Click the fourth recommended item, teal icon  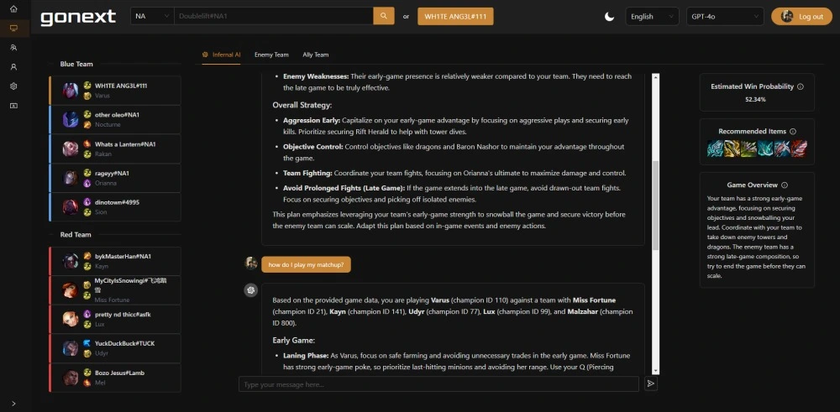(x=765, y=149)
